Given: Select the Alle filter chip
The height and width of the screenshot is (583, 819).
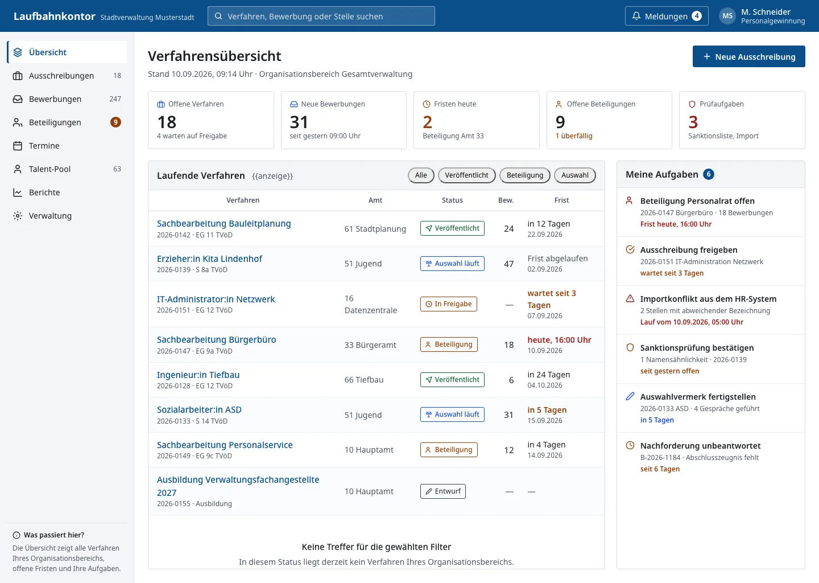Looking at the screenshot, I should 421,175.
